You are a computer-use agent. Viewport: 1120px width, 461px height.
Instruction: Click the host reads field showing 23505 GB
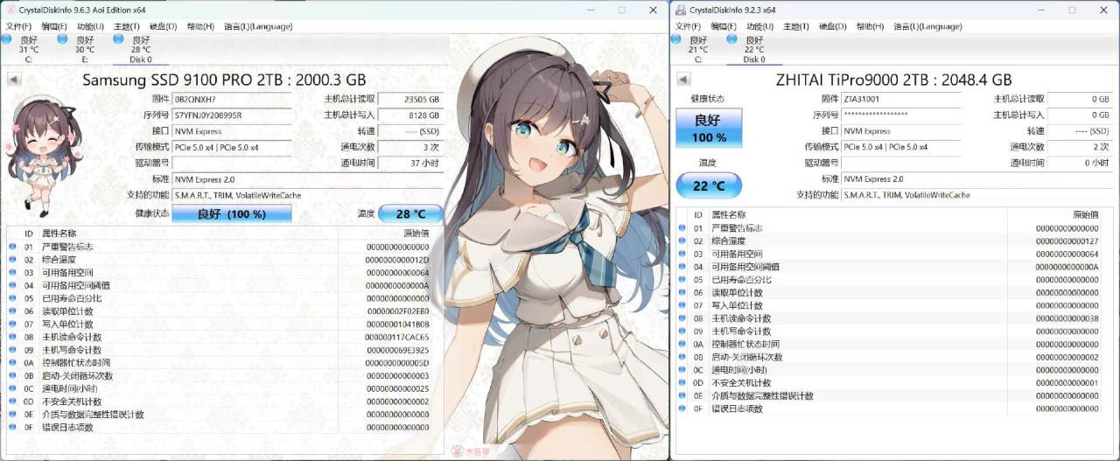click(410, 100)
